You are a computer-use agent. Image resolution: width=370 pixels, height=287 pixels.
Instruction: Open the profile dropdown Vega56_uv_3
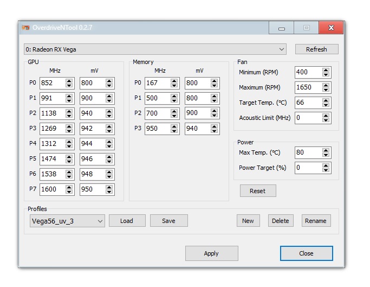pos(67,221)
